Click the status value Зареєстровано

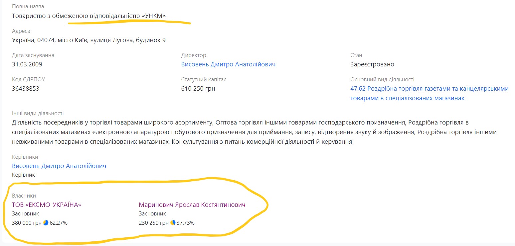[x=372, y=64]
